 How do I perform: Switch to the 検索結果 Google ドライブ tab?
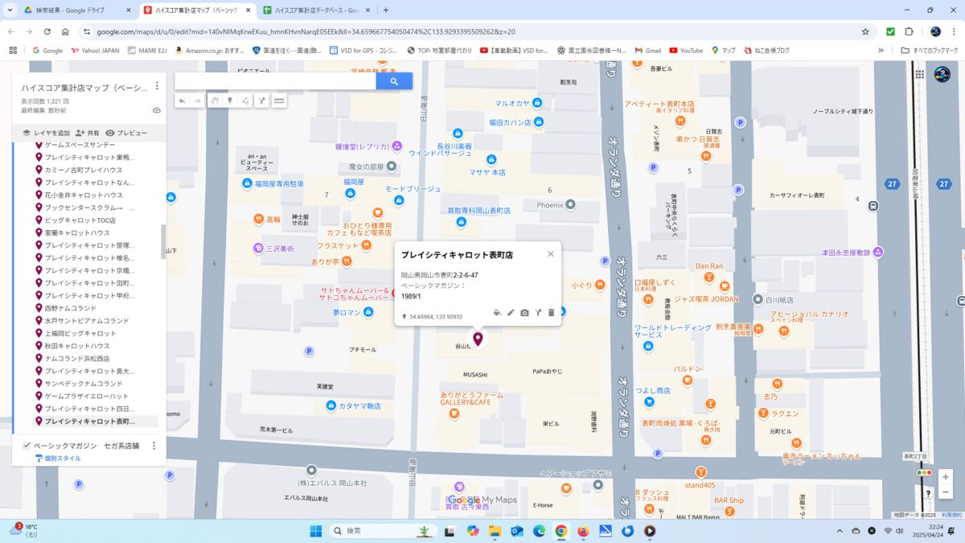(76, 10)
